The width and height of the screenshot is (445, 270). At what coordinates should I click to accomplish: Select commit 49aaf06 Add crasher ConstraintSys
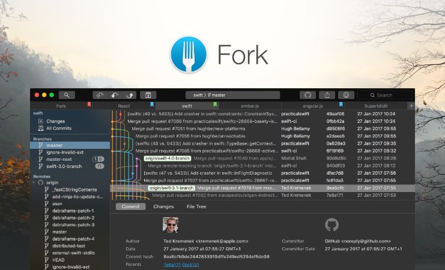(262, 114)
